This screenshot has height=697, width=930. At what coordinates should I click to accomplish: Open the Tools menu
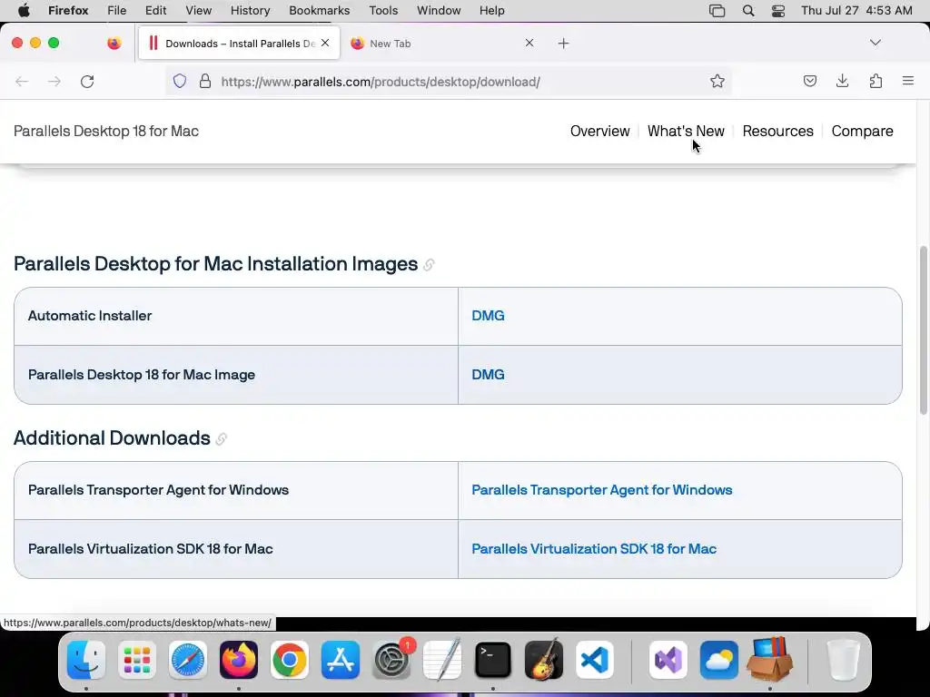pyautogui.click(x=383, y=11)
